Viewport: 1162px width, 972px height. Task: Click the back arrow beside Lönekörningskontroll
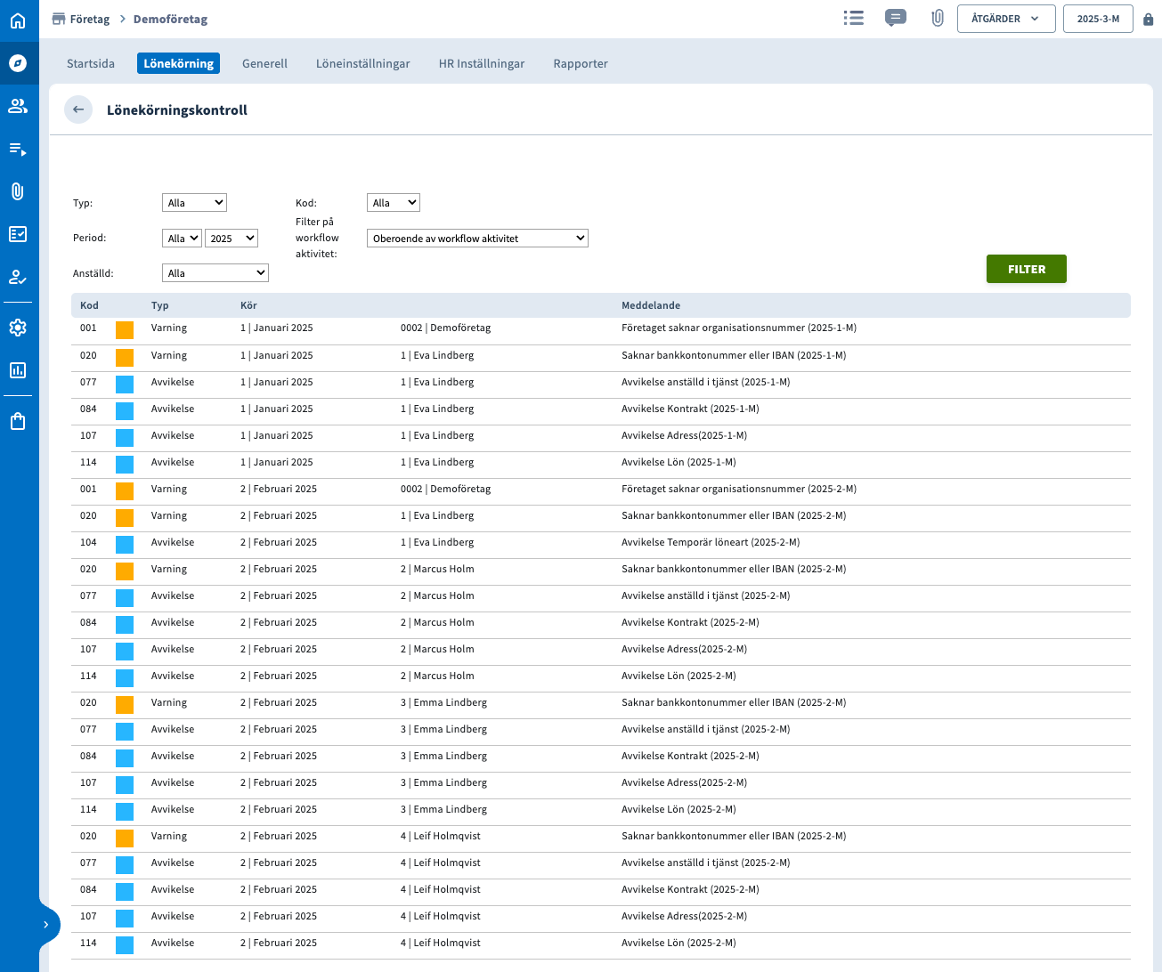point(78,109)
